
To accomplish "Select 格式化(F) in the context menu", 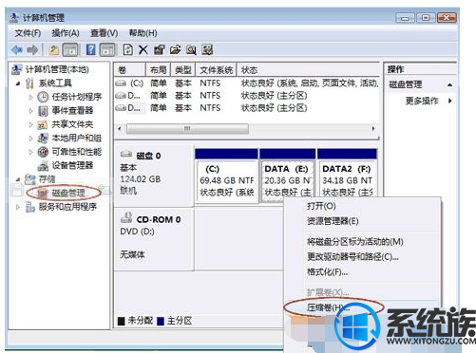I will 328,271.
